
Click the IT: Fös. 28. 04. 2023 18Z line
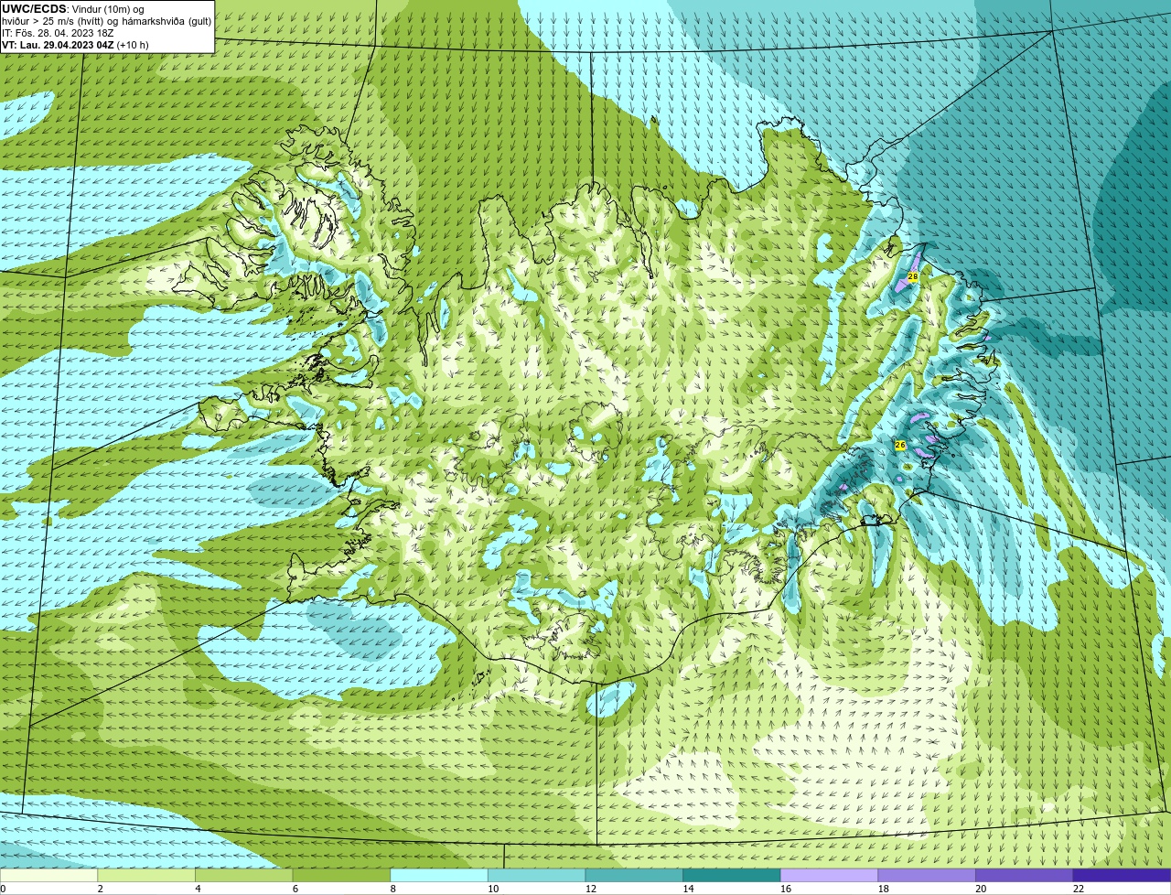point(58,33)
